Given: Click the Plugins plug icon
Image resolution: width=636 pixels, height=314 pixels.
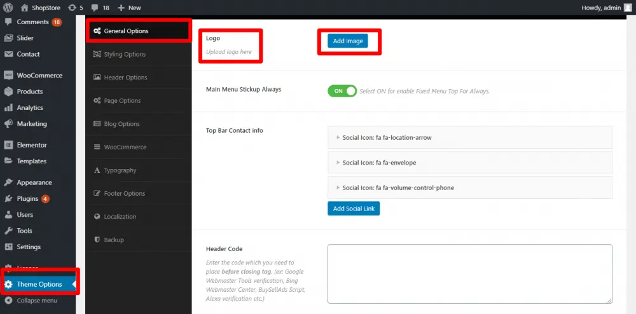Looking at the screenshot, I should pos(8,198).
